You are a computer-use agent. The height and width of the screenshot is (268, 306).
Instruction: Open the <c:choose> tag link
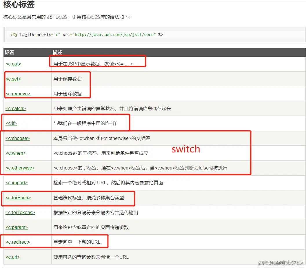(17, 138)
